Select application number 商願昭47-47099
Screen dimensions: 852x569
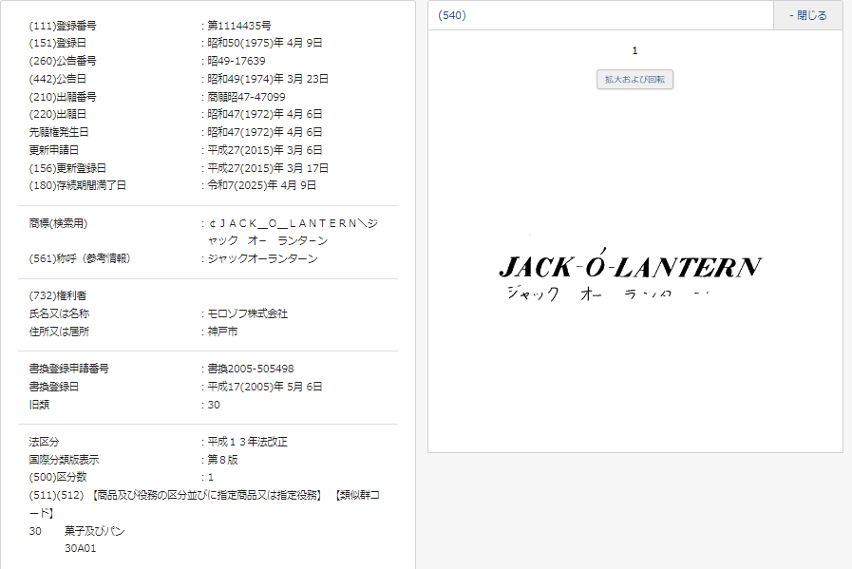point(246,97)
